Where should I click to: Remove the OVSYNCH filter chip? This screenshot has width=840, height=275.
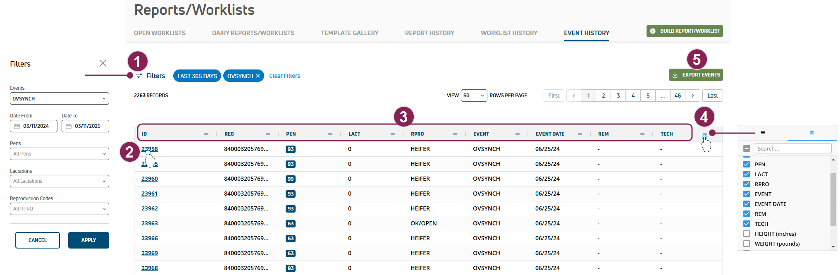[x=258, y=76]
